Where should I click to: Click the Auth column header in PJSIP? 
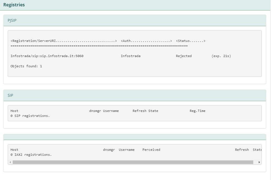click(146, 41)
